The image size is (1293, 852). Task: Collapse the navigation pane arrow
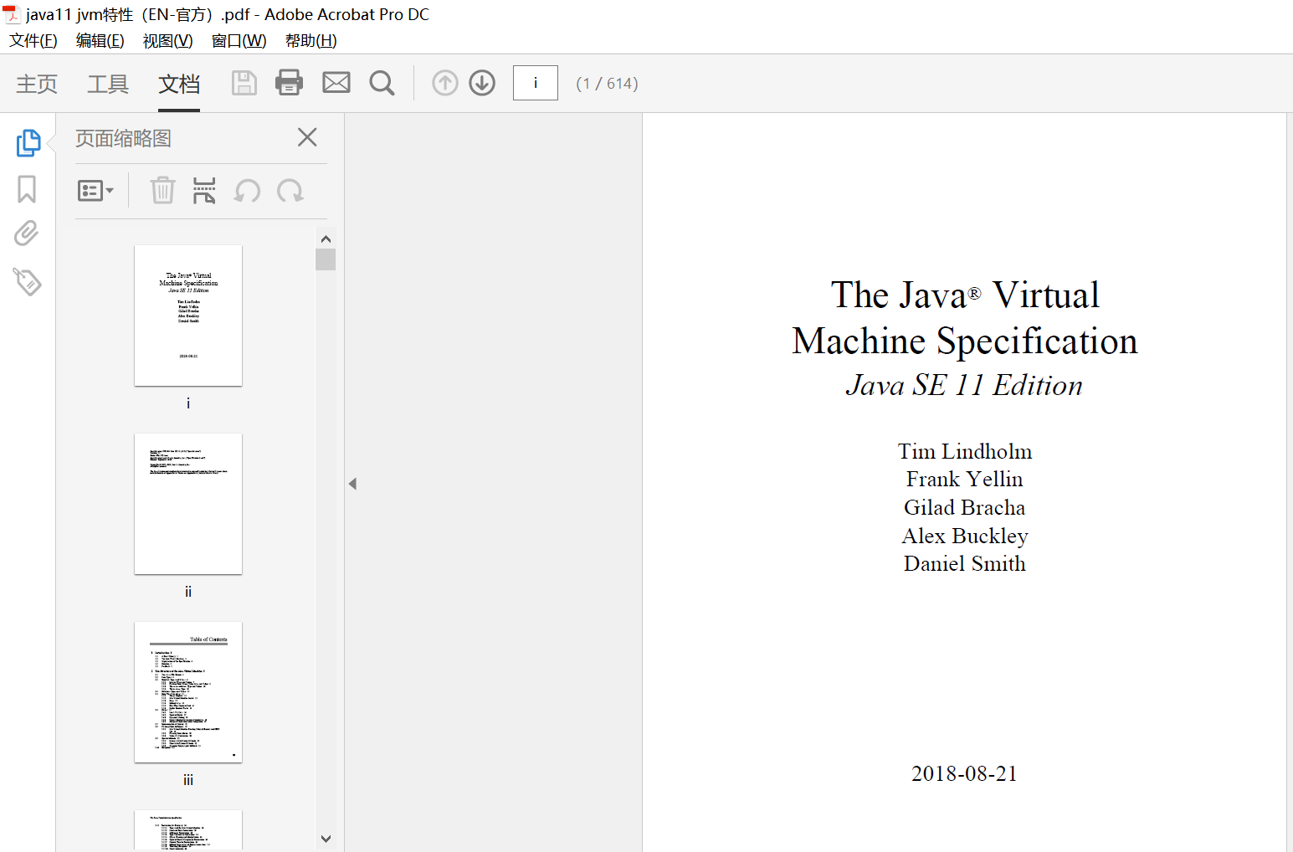352,484
